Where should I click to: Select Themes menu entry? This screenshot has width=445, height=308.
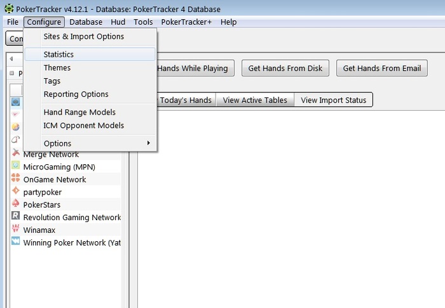pos(90,67)
